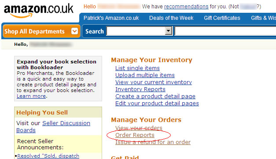Open Bookloader Learn more link
Screen dimensions: 276x159
pyautogui.click(x=31, y=96)
